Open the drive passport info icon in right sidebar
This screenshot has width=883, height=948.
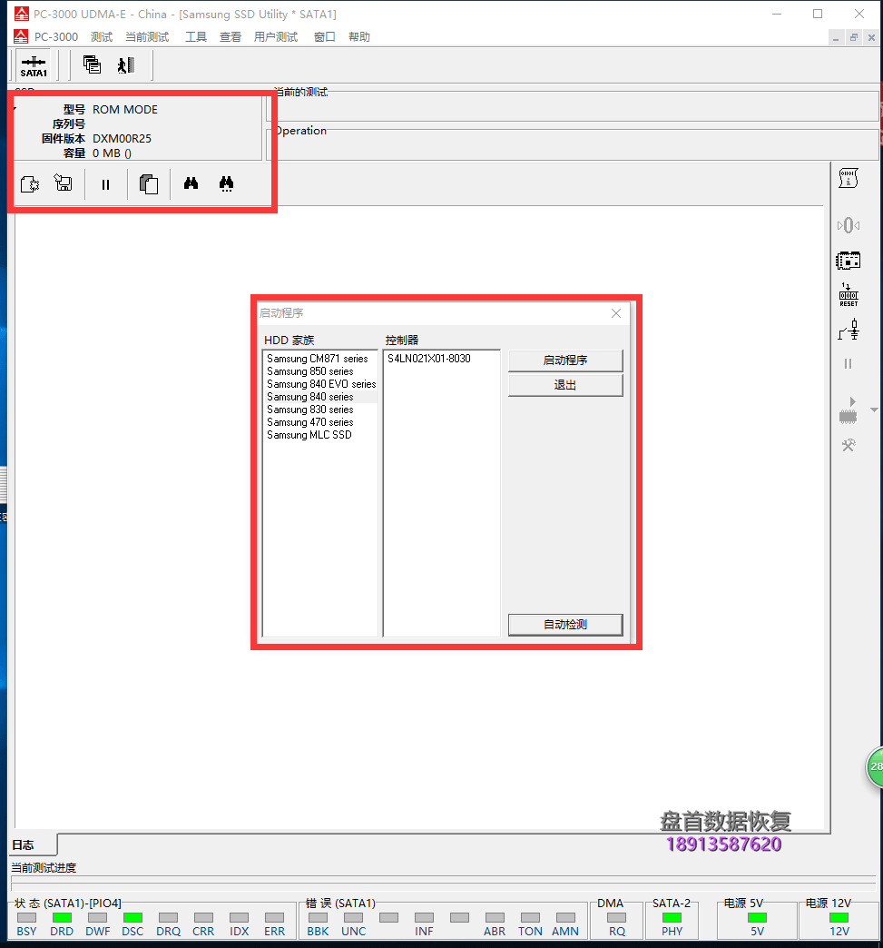tap(848, 178)
